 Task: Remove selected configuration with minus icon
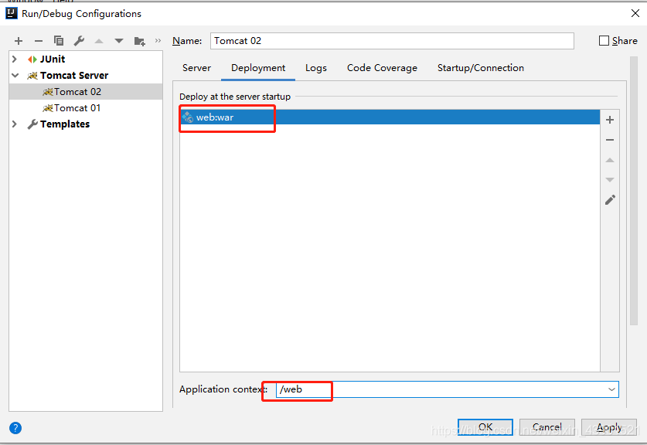(x=39, y=41)
